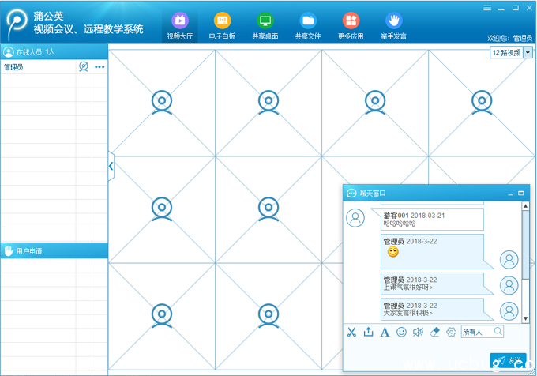The height and width of the screenshot is (376, 537).
Task: Click 举手发言 raise hand icon
Action: tap(392, 24)
